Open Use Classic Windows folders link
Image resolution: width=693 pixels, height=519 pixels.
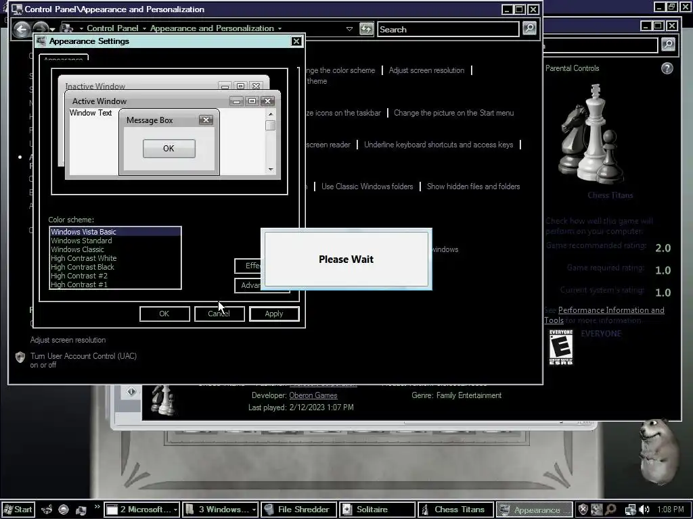[367, 187]
